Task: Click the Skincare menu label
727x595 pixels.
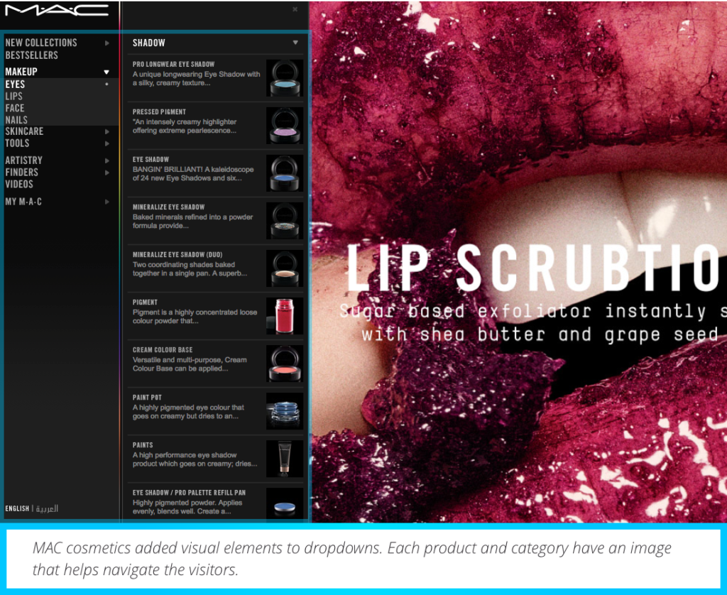Action: 24,131
